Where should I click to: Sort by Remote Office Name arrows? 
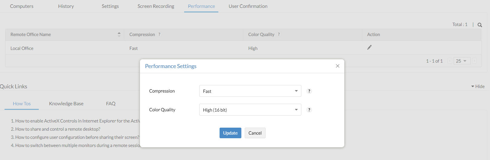[119, 34]
